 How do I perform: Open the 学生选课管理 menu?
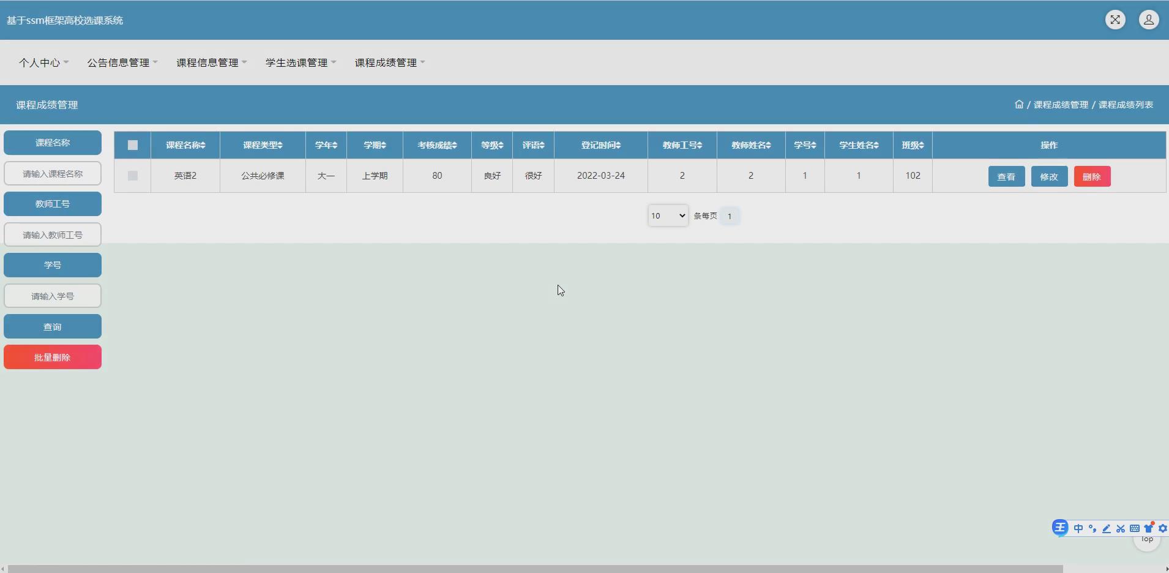(301, 62)
